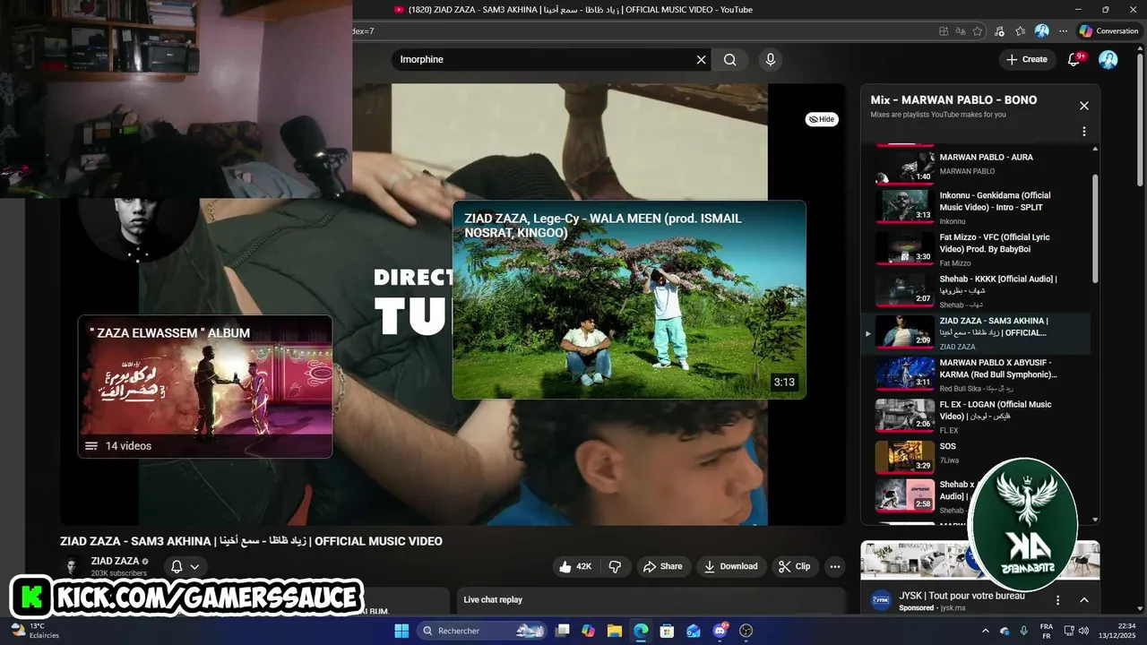Play SOS by 7Liwa from mix
The height and width of the screenshot is (645, 1147).
tap(980, 457)
